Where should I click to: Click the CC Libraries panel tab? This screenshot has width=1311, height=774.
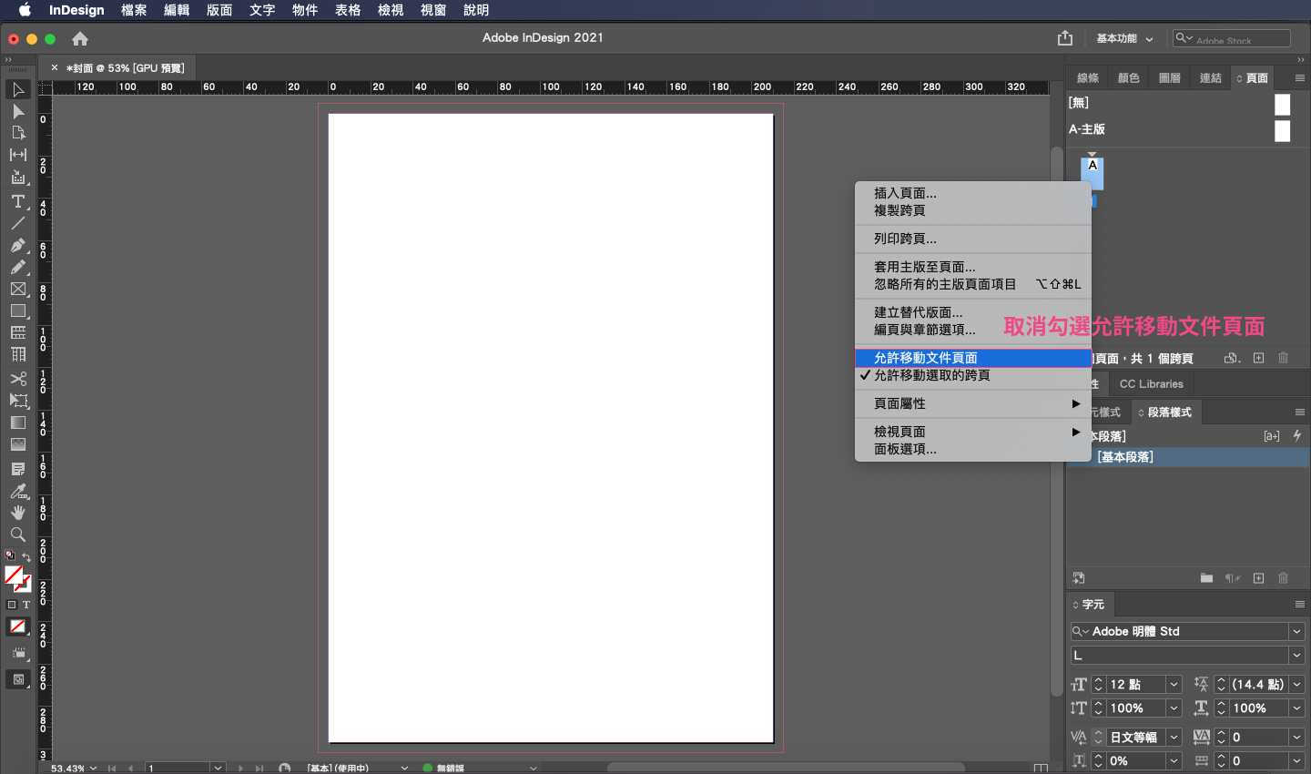pyautogui.click(x=1151, y=384)
